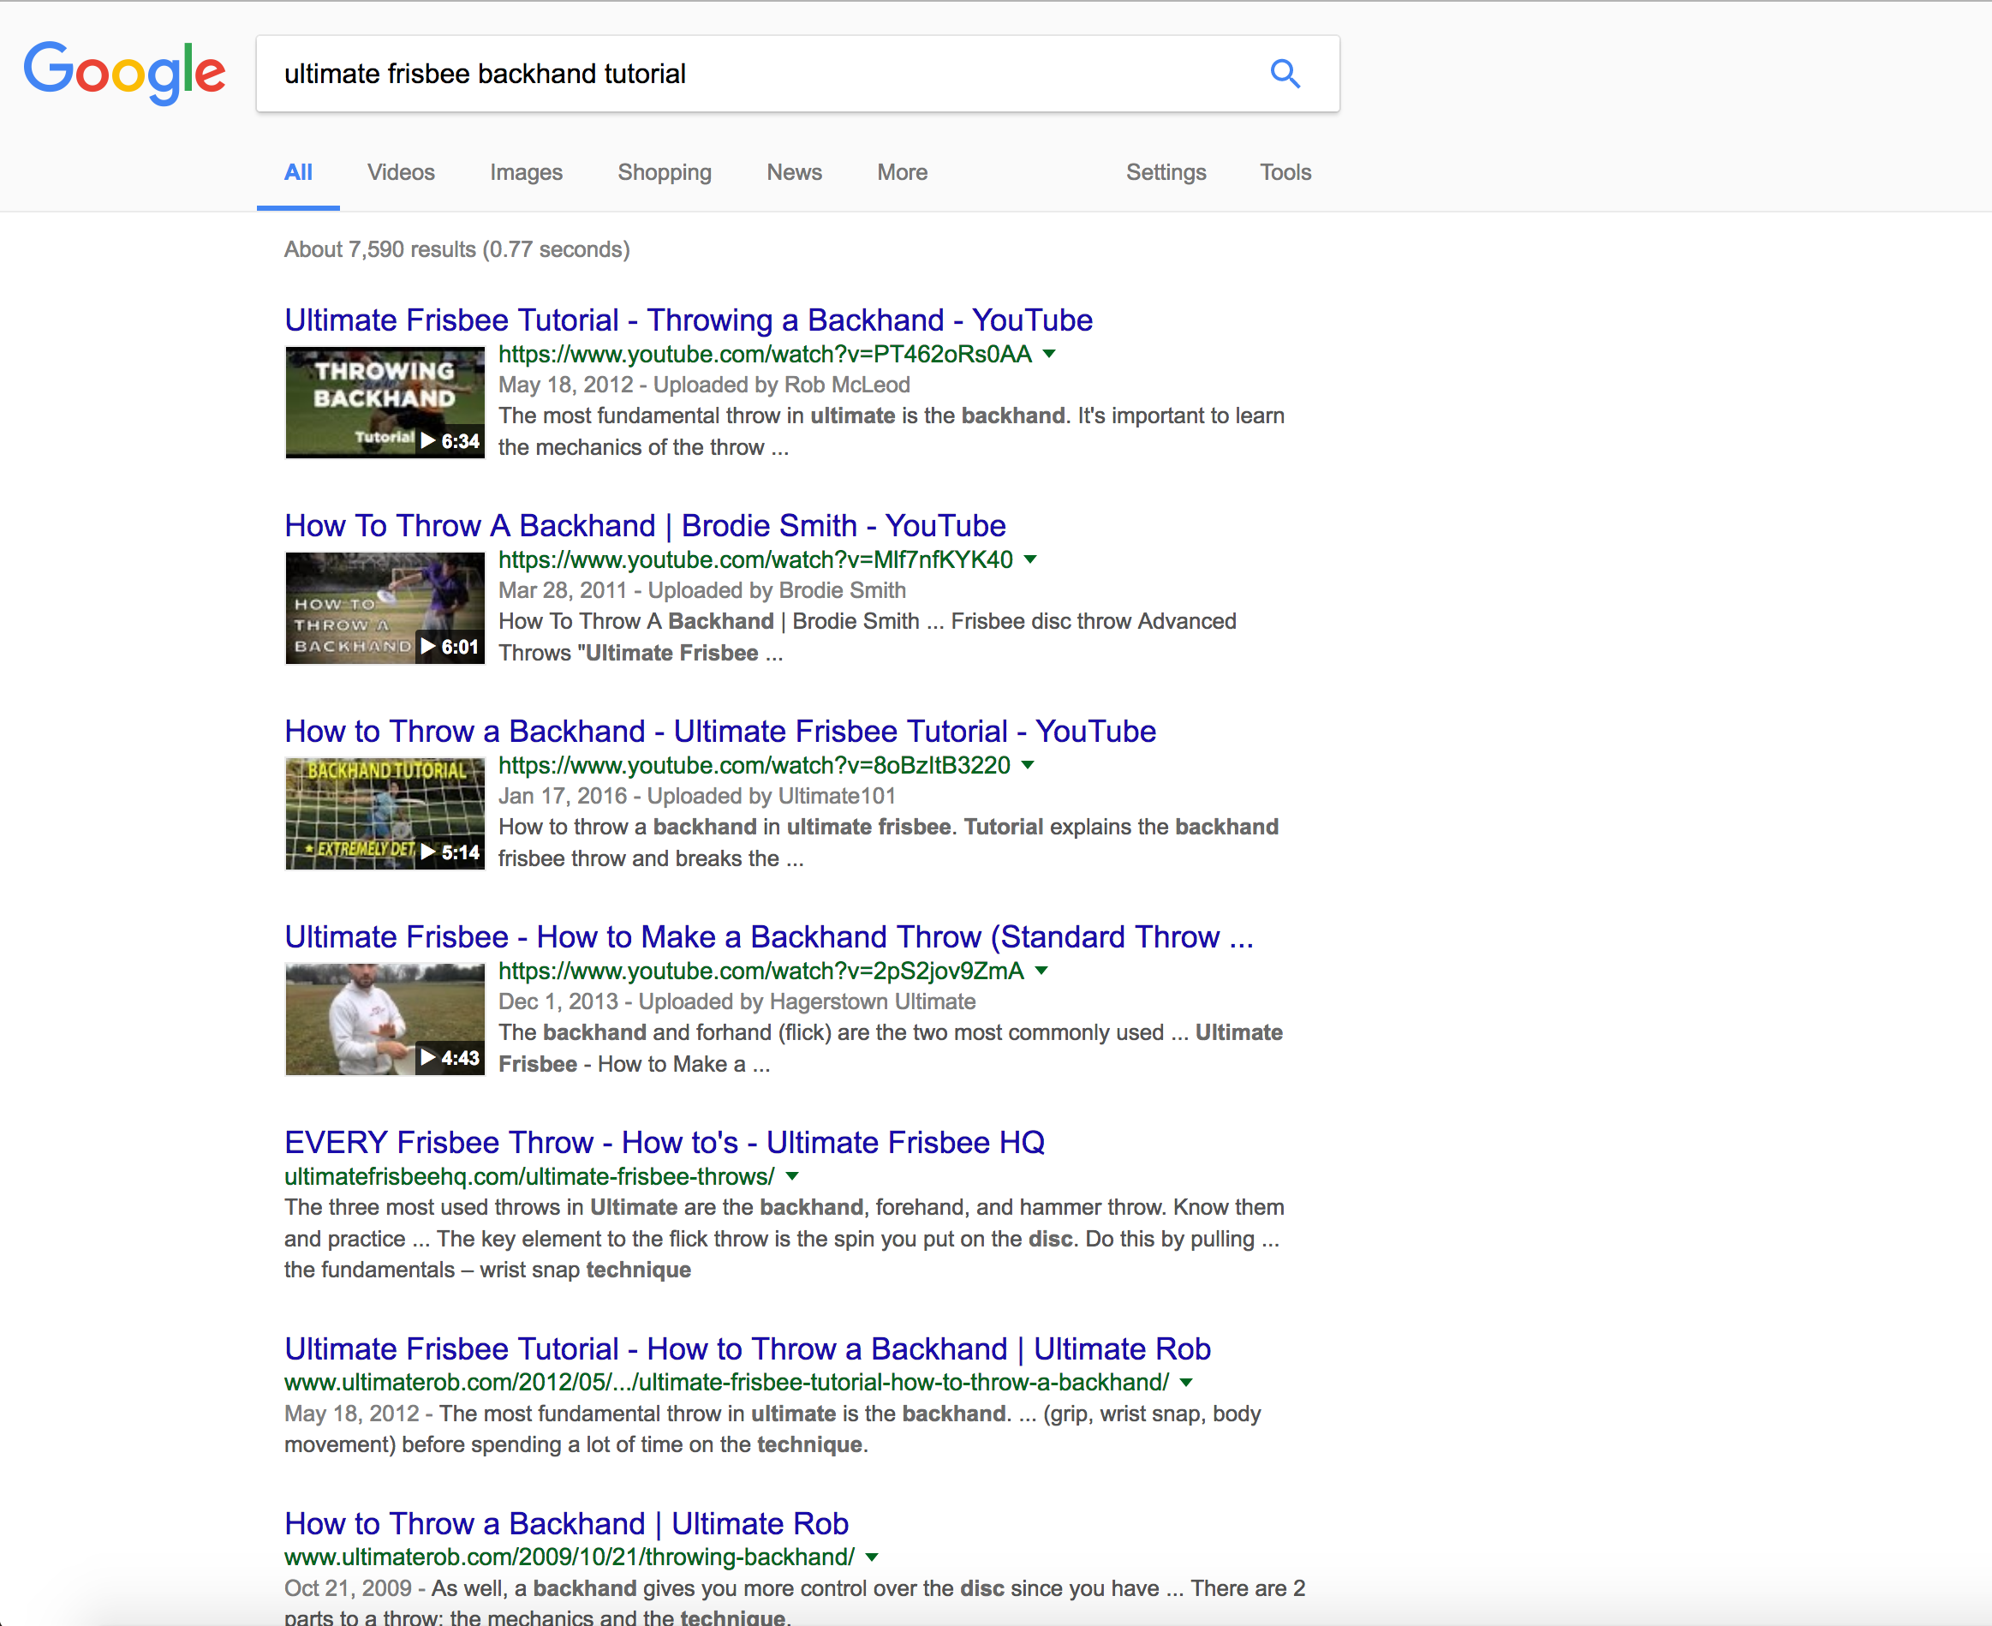Viewport: 1992px width, 1626px height.
Task: Expand arrow beside ultimaterob.com throwing-backhand URL
Action: (872, 1557)
